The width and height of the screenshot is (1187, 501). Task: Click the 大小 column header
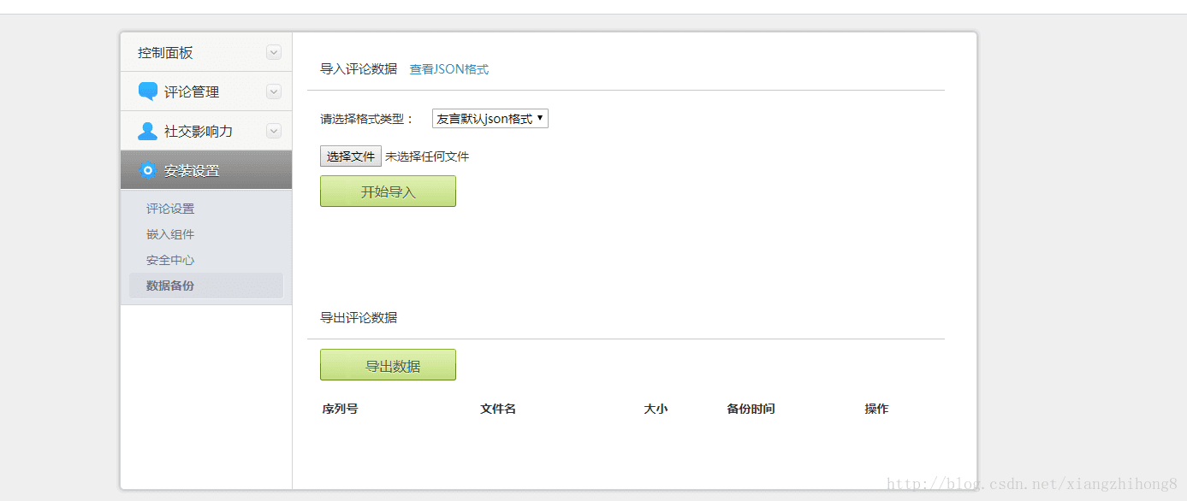656,409
